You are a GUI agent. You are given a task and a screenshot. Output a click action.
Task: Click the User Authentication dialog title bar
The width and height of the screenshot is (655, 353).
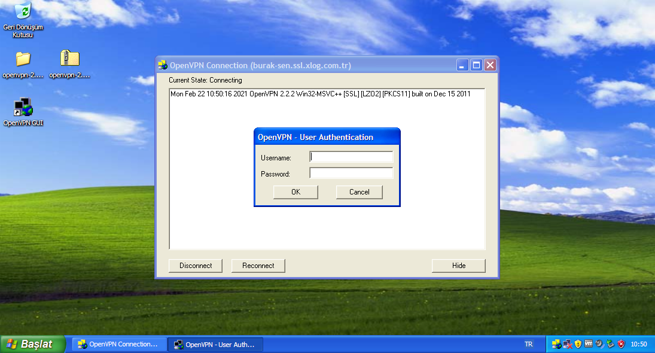327,137
